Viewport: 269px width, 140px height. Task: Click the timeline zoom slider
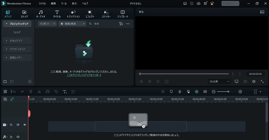point(226,92)
